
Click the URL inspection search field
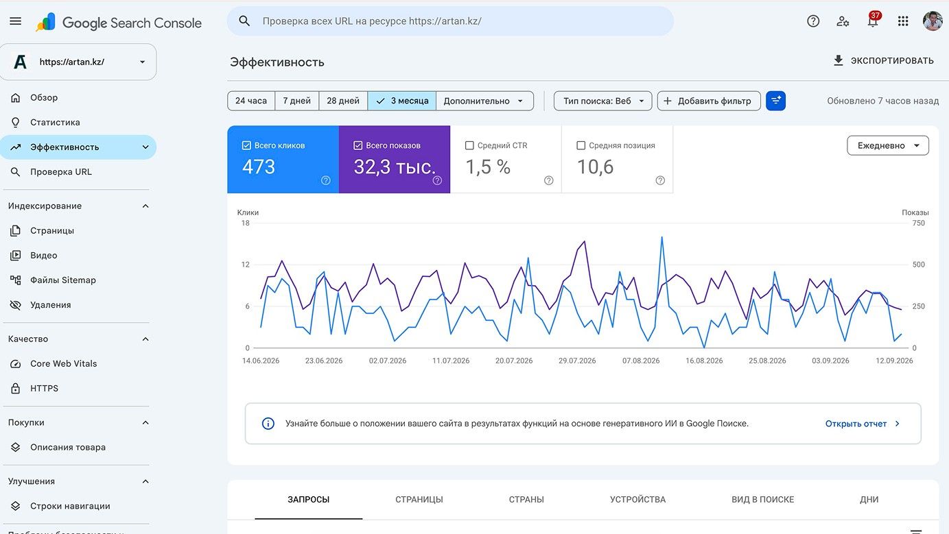(x=450, y=21)
